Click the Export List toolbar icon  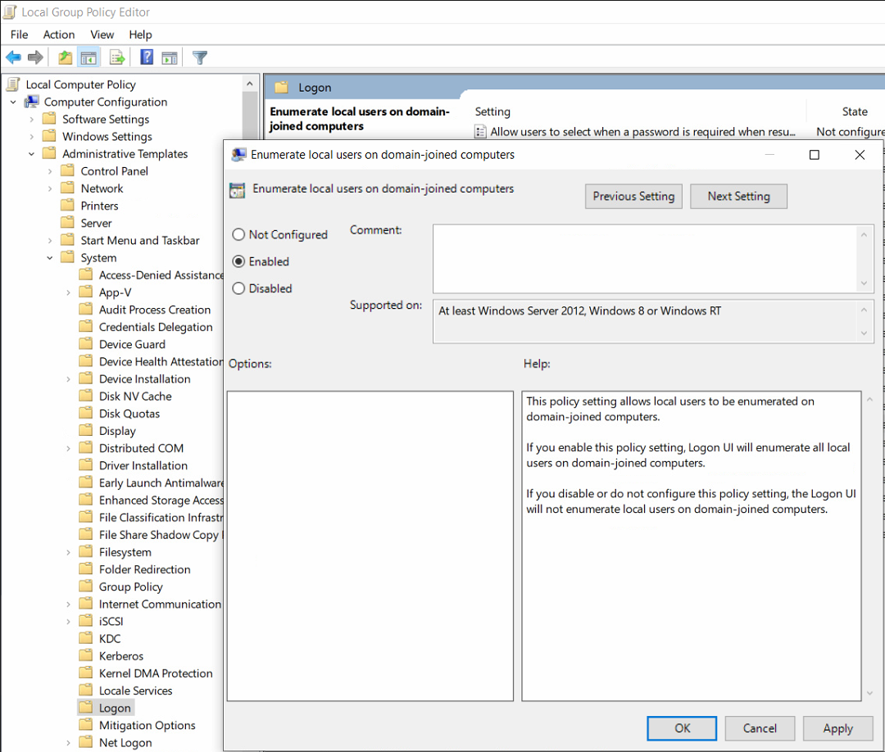tap(117, 57)
